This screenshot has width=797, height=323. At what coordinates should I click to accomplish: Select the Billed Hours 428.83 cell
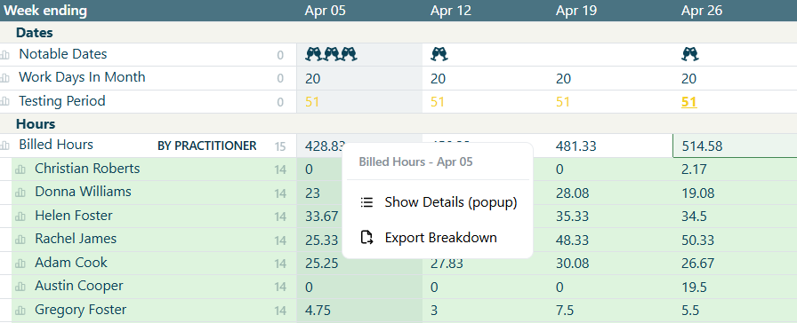pyautogui.click(x=326, y=146)
